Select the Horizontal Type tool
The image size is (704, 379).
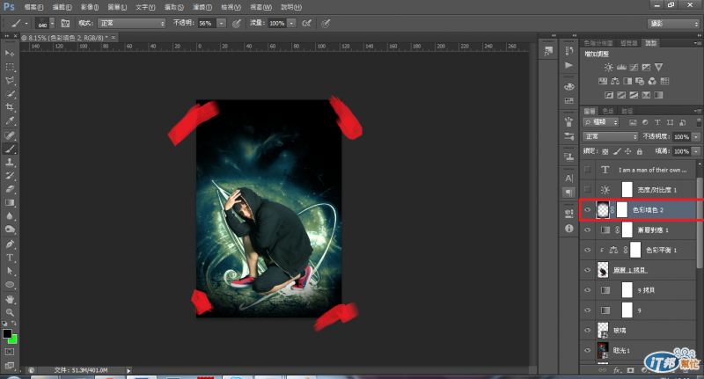click(x=10, y=258)
